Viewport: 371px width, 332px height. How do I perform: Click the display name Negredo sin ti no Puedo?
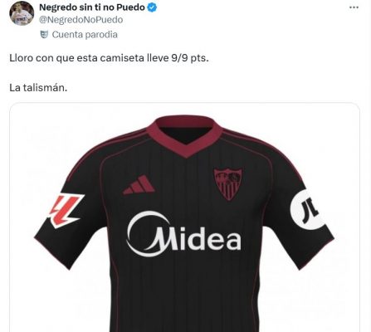click(92, 7)
